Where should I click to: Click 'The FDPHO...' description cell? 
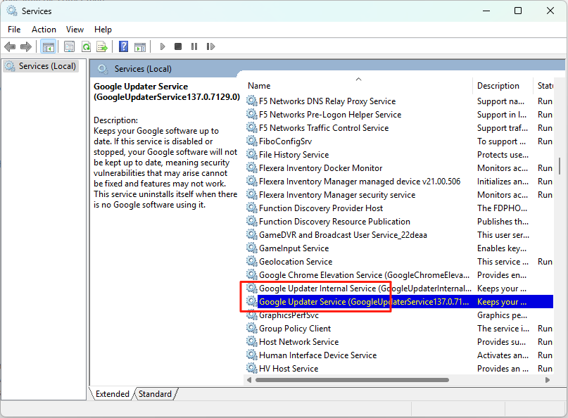tap(502, 208)
